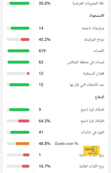Screen dimensions: 111x173
Task: Click the 45.2% dribble success value
Action: pos(45,39)
